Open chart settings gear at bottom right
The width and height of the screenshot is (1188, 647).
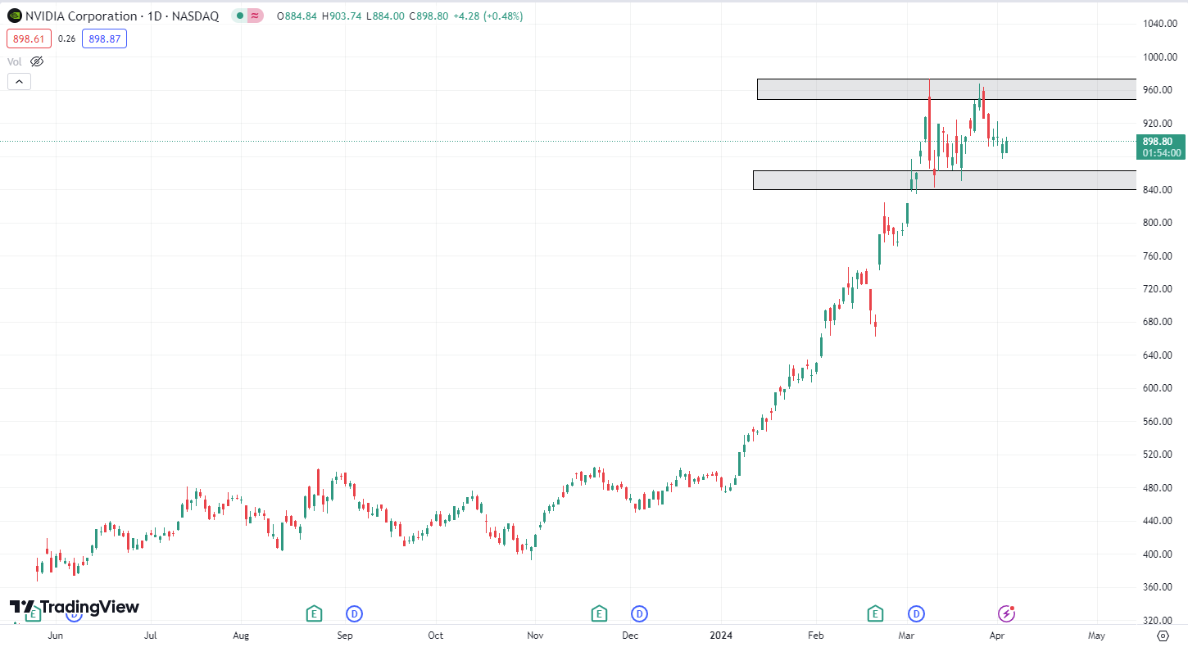(1163, 636)
